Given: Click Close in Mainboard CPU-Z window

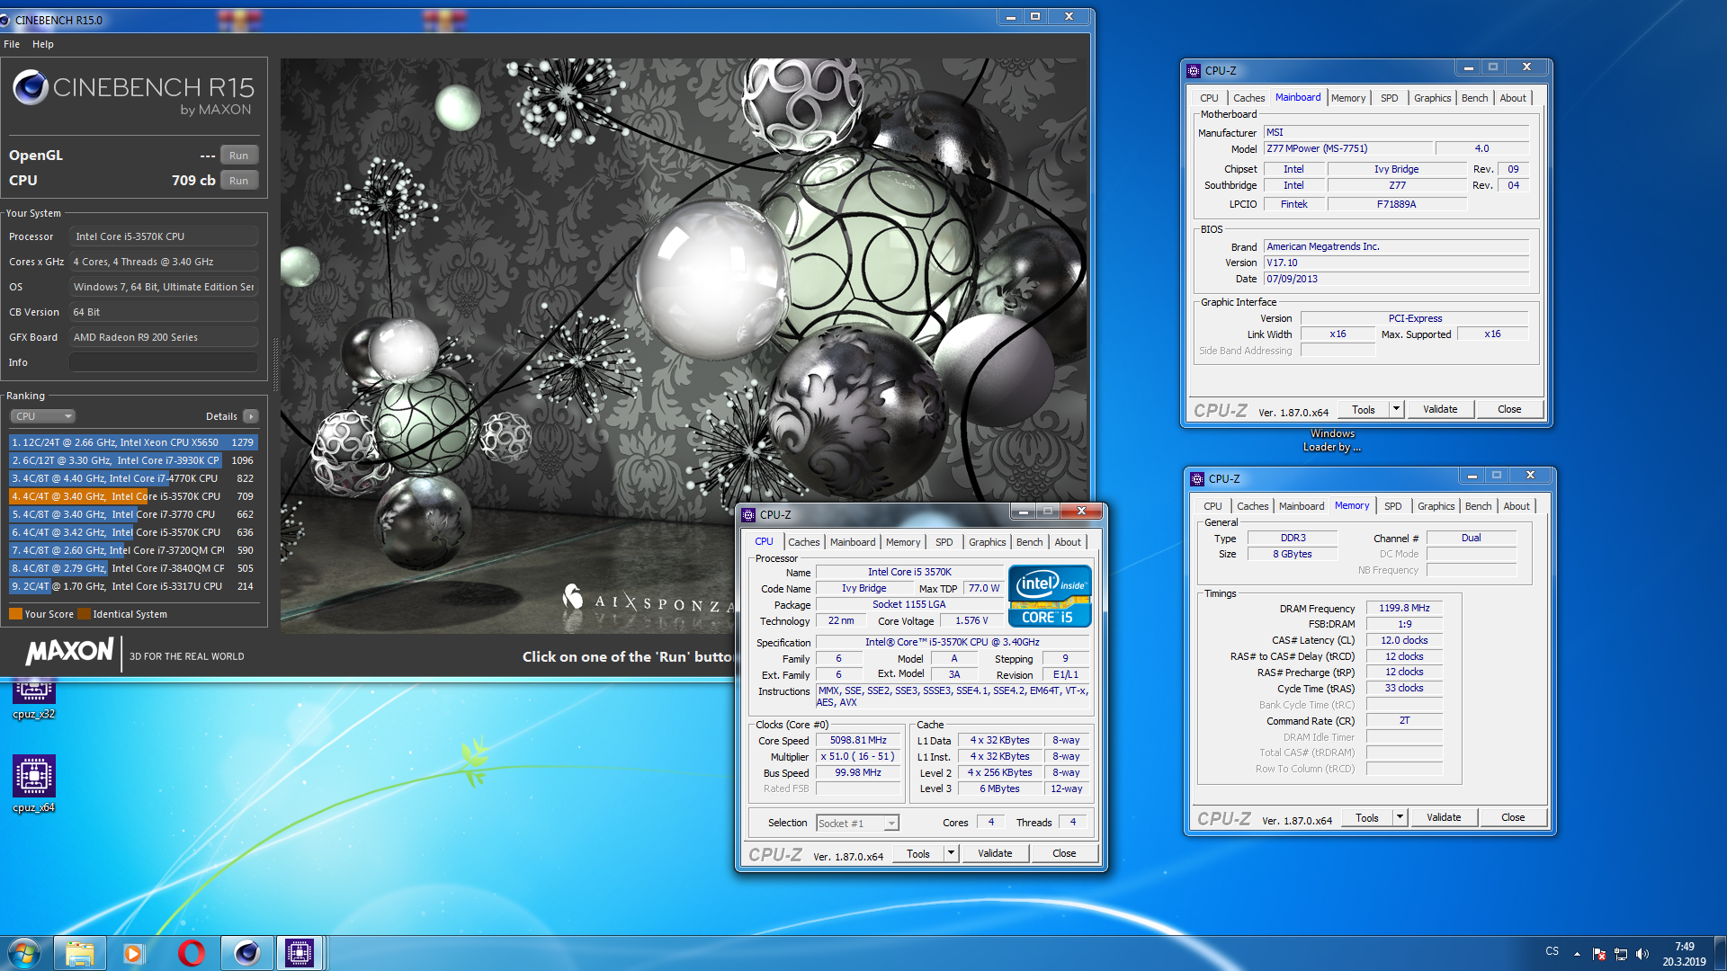Looking at the screenshot, I should 1509,409.
